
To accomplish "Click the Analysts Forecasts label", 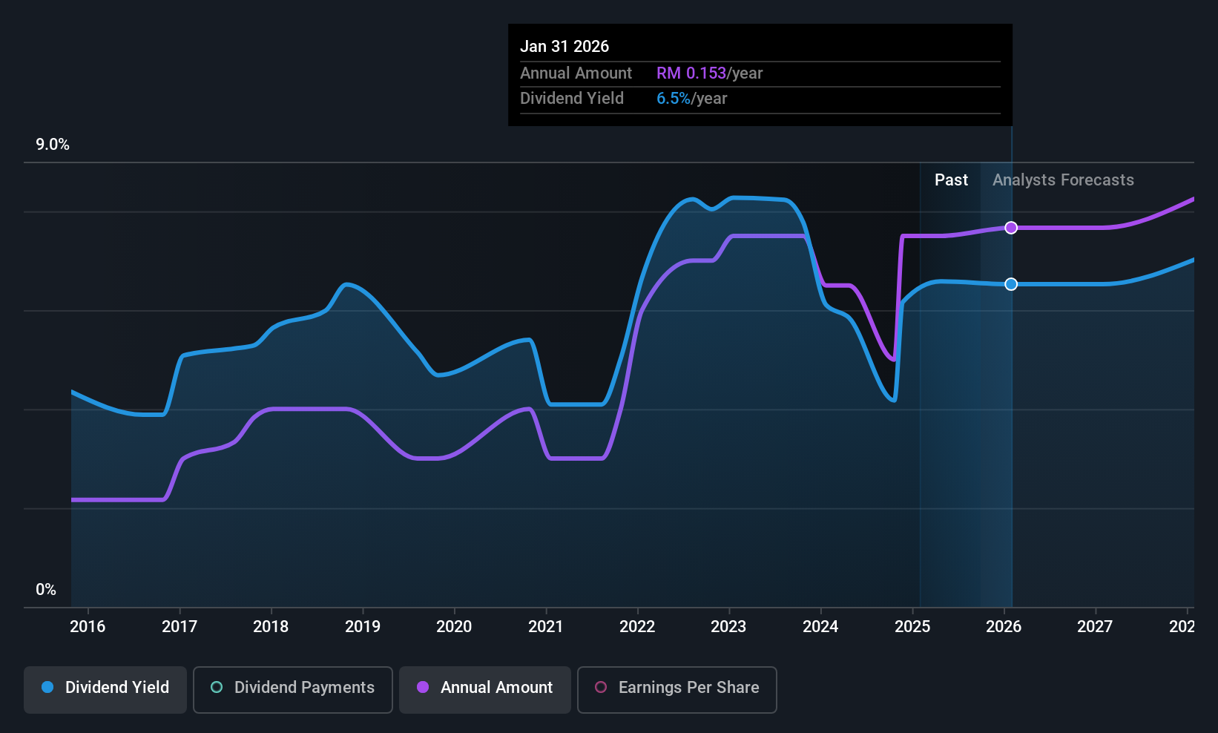I will [x=1063, y=180].
